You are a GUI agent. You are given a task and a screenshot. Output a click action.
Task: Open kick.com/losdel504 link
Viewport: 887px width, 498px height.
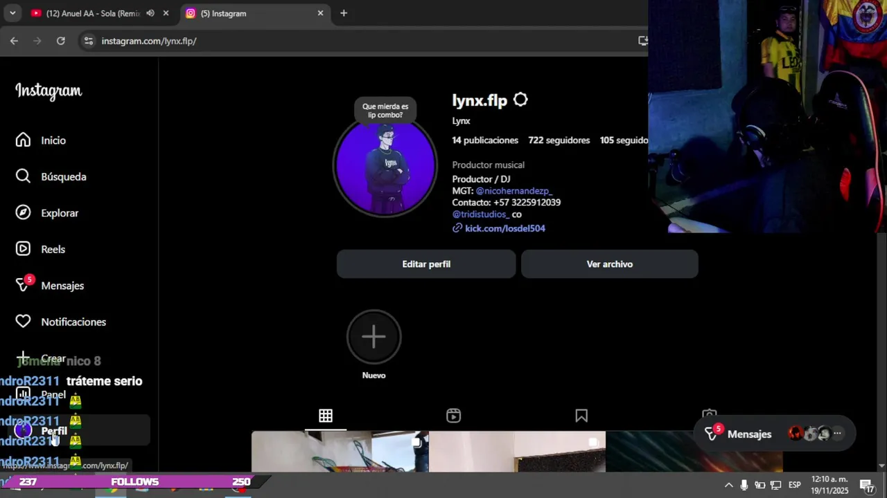click(505, 228)
